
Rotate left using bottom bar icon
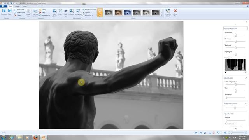click(x=205, y=133)
